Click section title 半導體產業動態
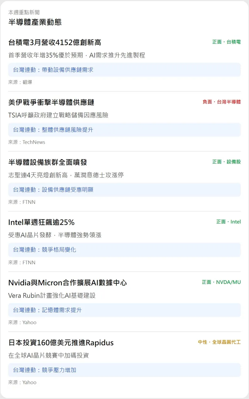 (x=35, y=22)
